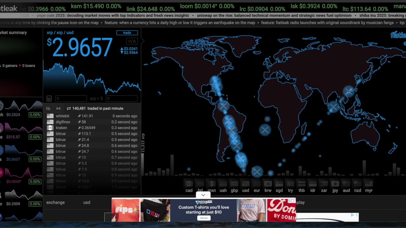Screen dimensions: 406x228
Task: Click the US flag in the whitebit row
Action: [50, 116]
